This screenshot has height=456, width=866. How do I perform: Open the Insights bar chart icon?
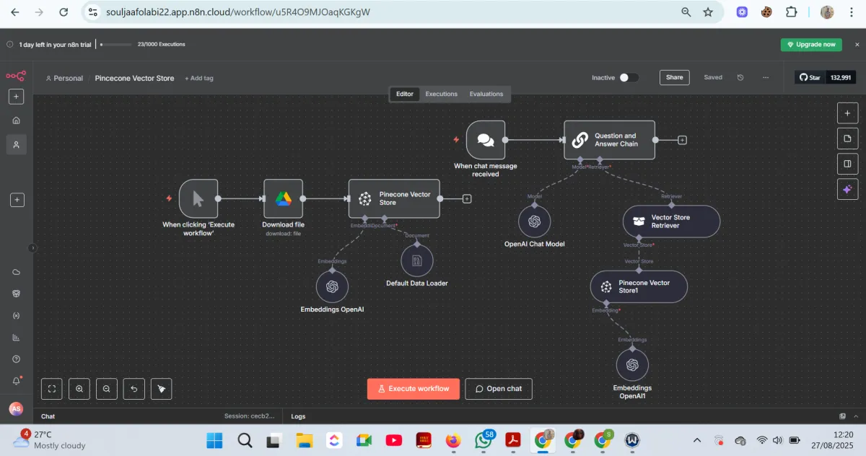click(17, 338)
